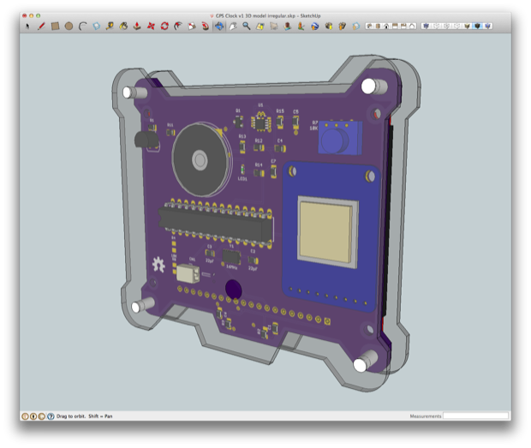Click the third status bar circle icon
Screen dimensions: 531x448
42,416
